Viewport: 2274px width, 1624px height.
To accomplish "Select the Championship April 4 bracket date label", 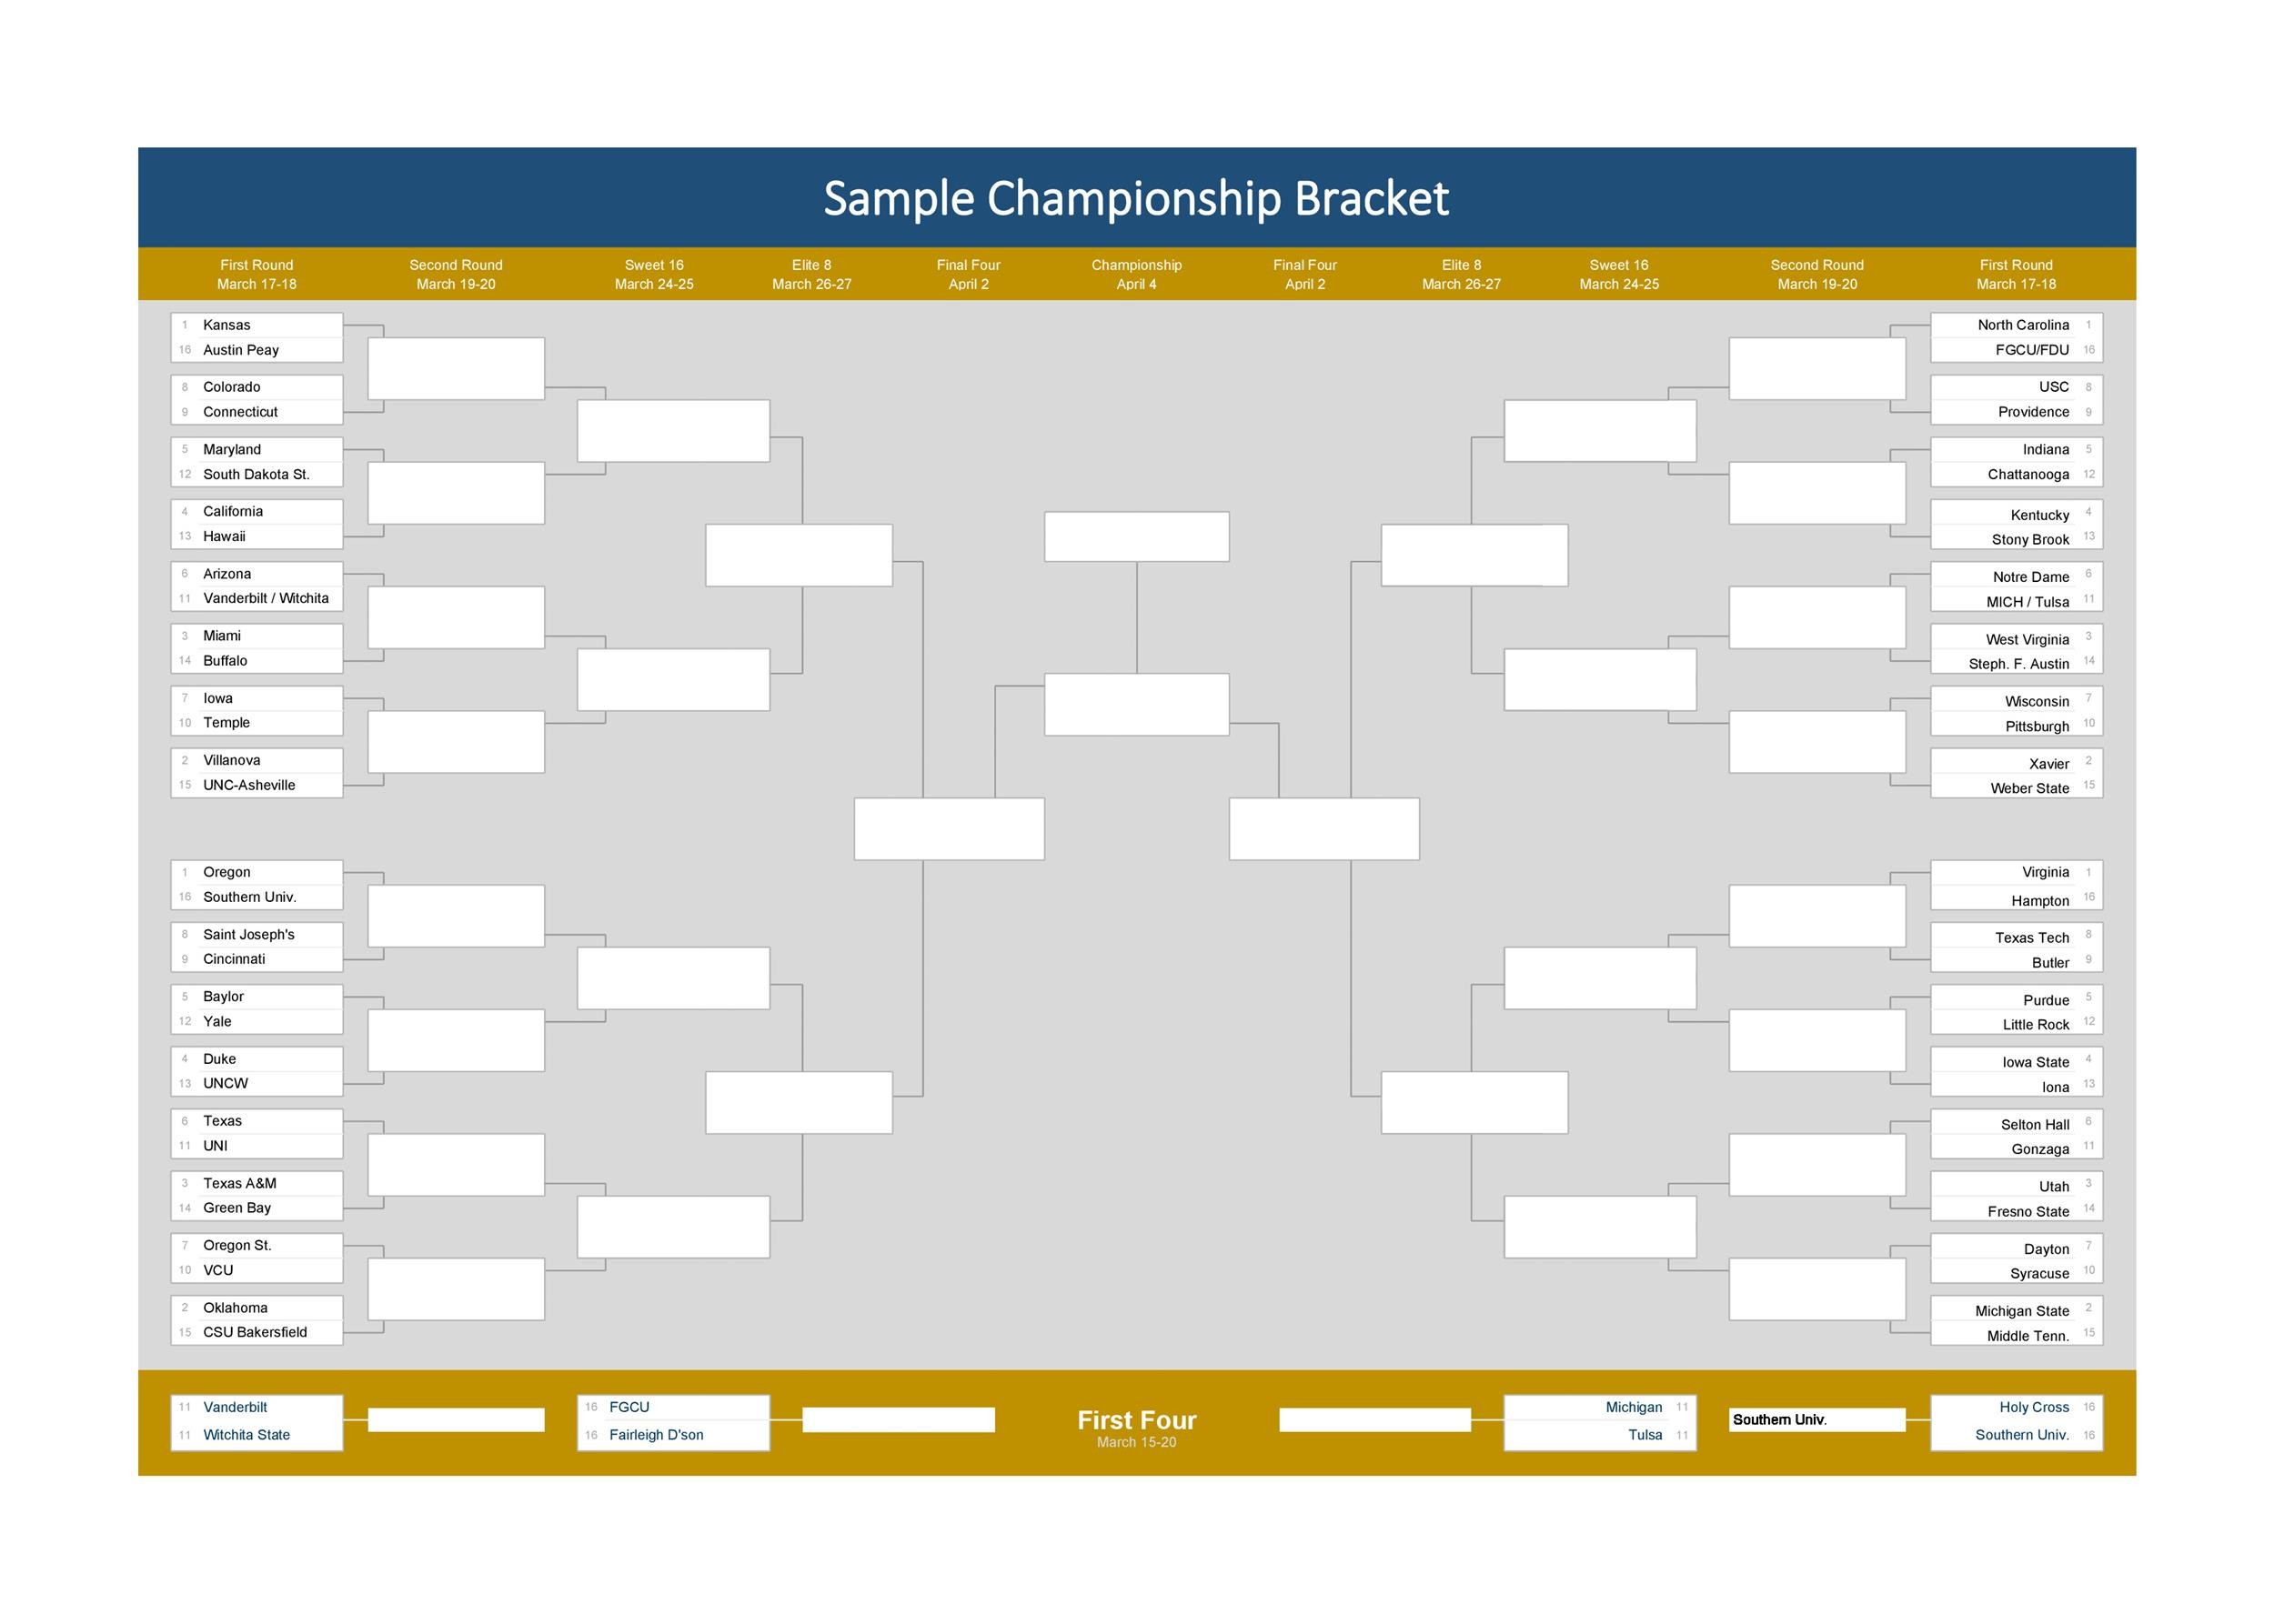I will [1137, 283].
